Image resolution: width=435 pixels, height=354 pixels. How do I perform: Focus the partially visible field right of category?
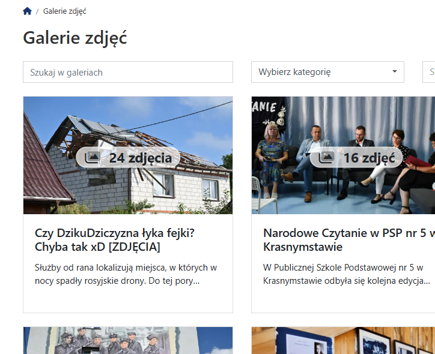click(x=428, y=72)
